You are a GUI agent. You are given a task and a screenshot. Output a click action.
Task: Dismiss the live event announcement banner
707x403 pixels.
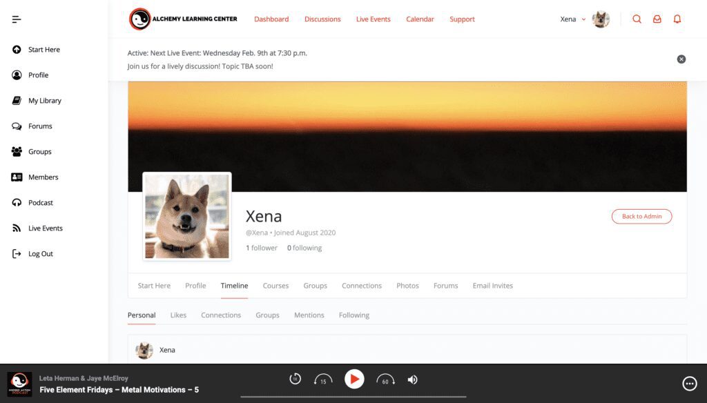681,59
